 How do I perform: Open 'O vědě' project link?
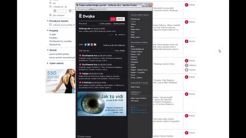click(52, 34)
